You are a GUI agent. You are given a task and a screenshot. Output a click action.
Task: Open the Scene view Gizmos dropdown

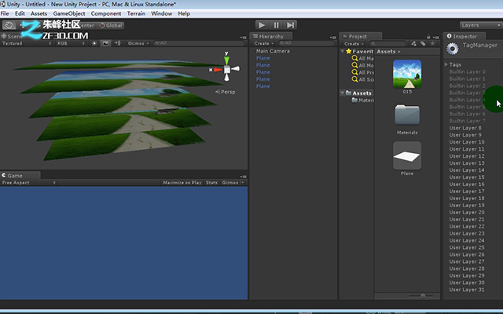138,43
